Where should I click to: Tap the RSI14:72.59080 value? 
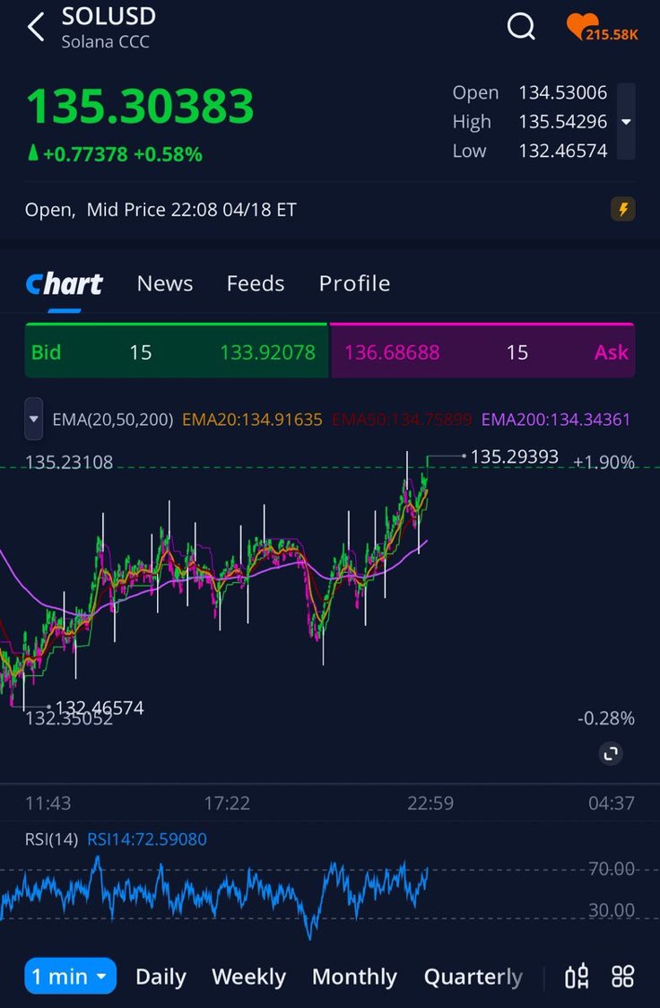pos(147,839)
